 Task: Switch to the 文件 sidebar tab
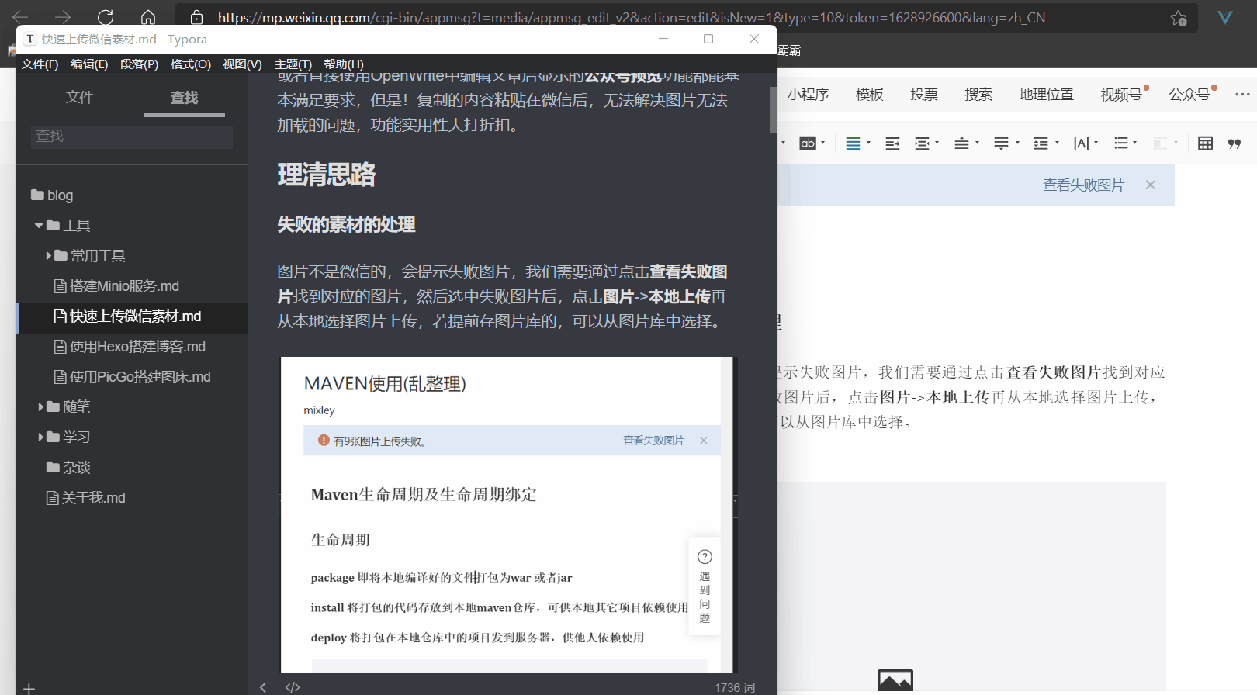tap(79, 97)
